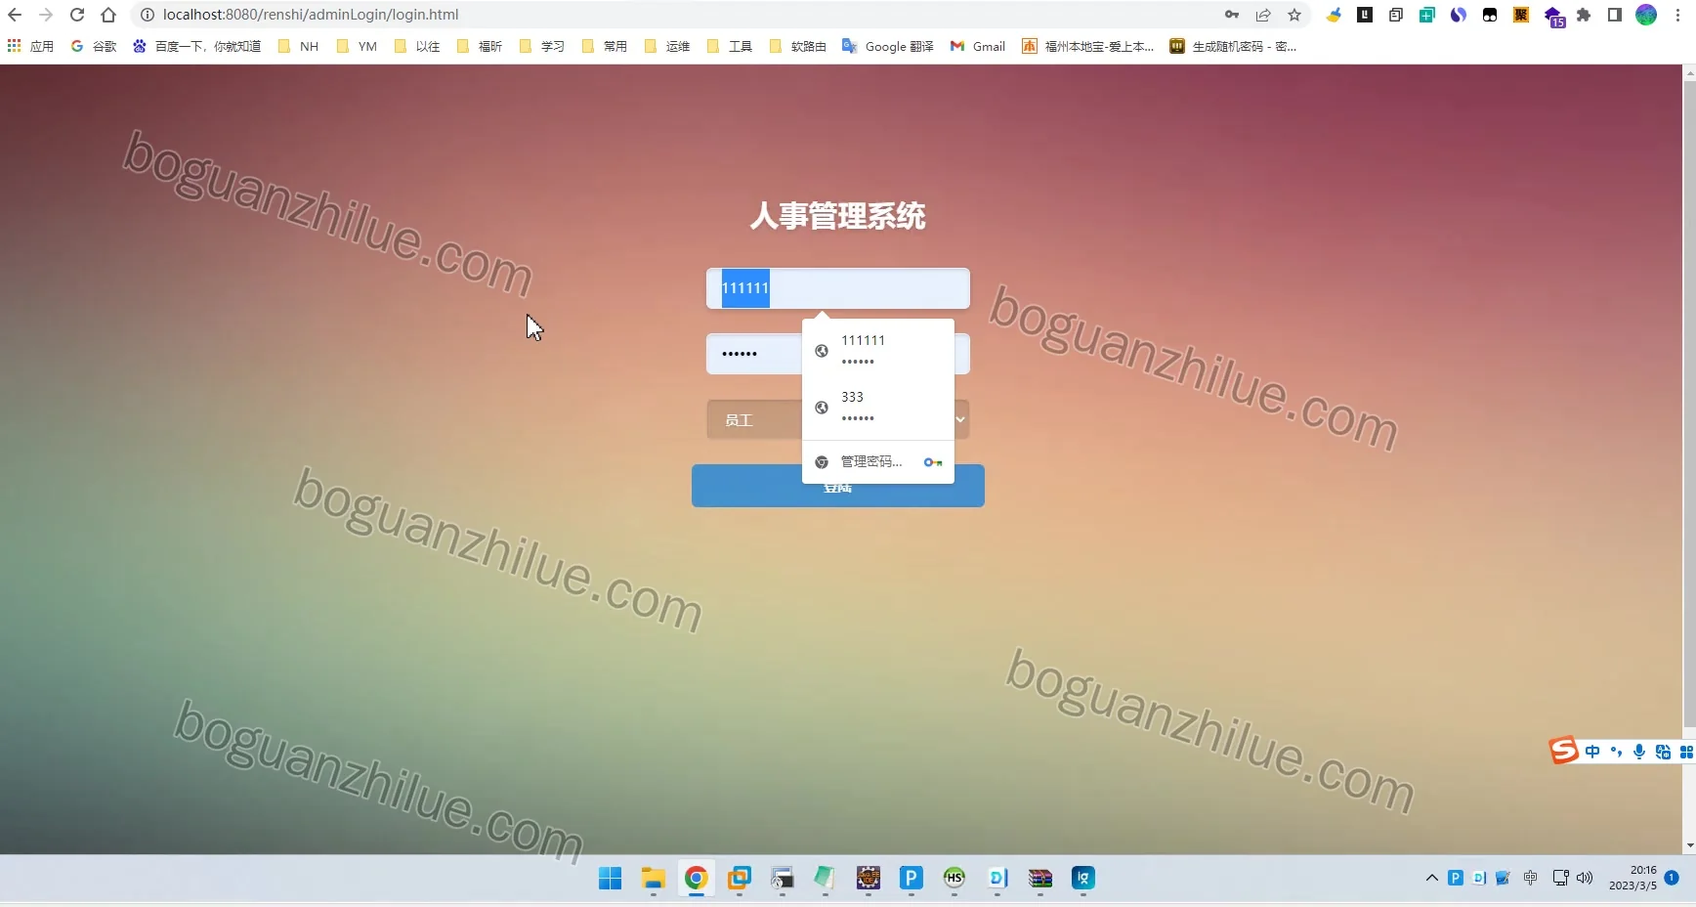Open File Explorer from taskbar
The height and width of the screenshot is (907, 1696).
654,879
